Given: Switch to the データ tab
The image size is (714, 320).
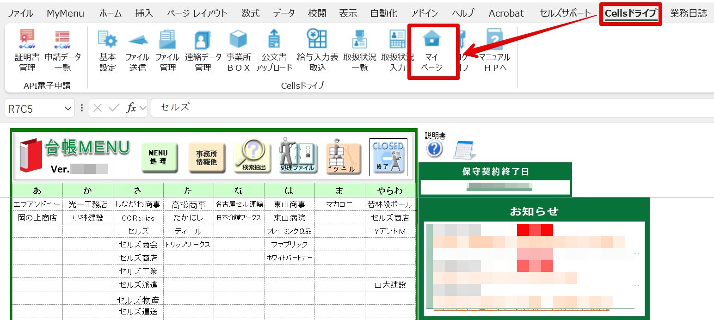Looking at the screenshot, I should click(283, 13).
